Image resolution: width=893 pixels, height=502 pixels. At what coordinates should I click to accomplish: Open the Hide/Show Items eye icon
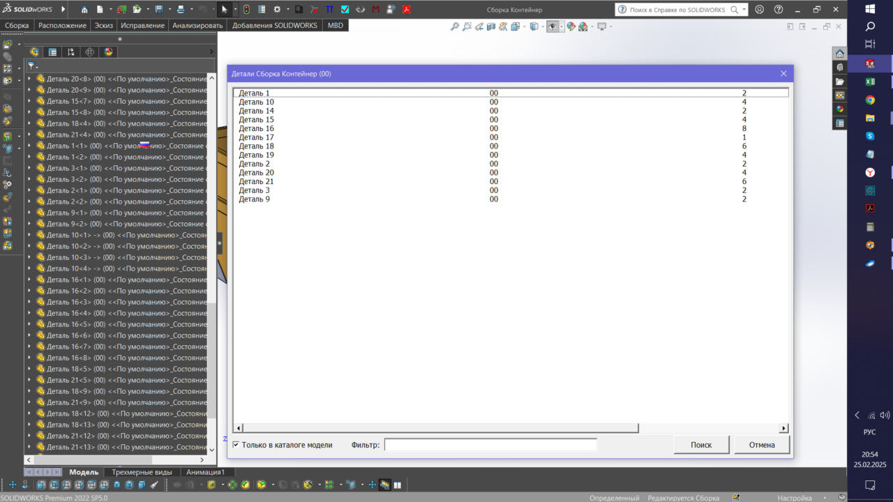(x=553, y=26)
